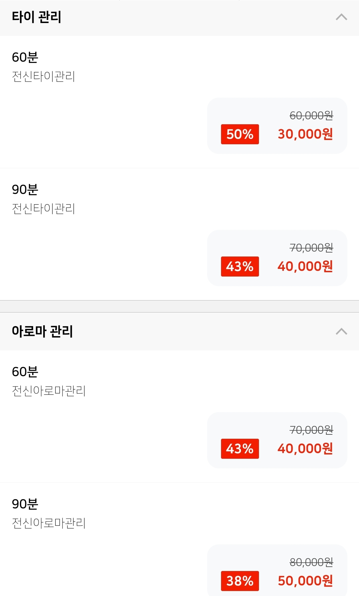Image resolution: width=359 pixels, height=596 pixels.
Task: Select the 60분 전신타이관리 course
Action: [43, 67]
